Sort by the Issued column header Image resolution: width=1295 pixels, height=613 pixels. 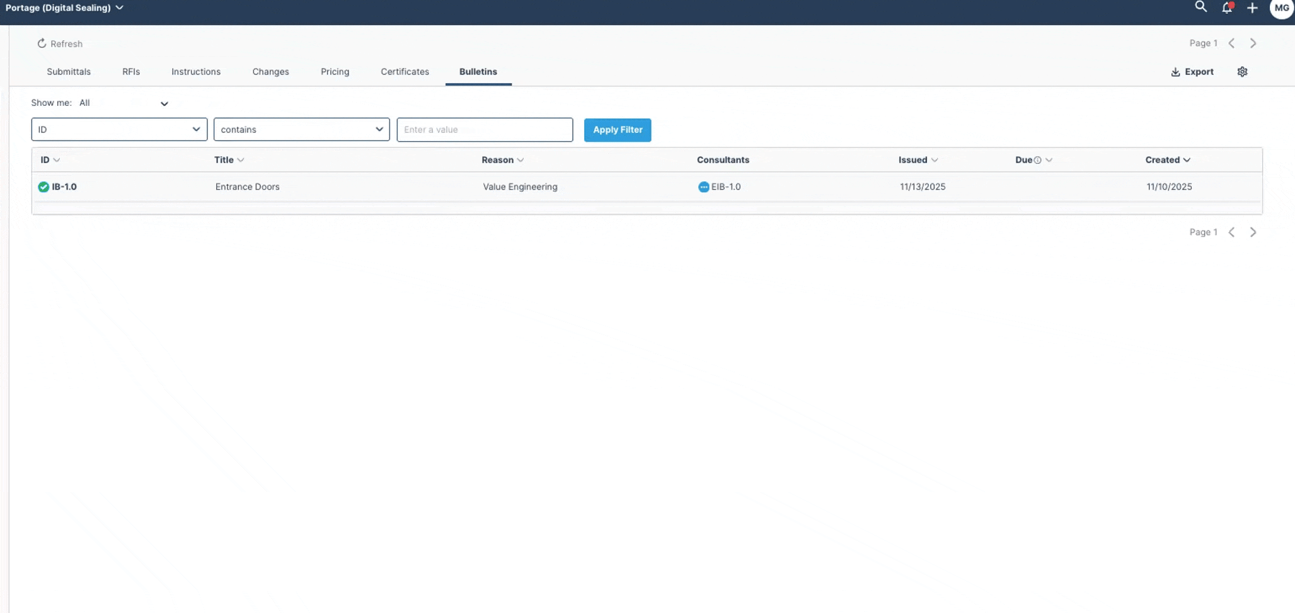[918, 160]
